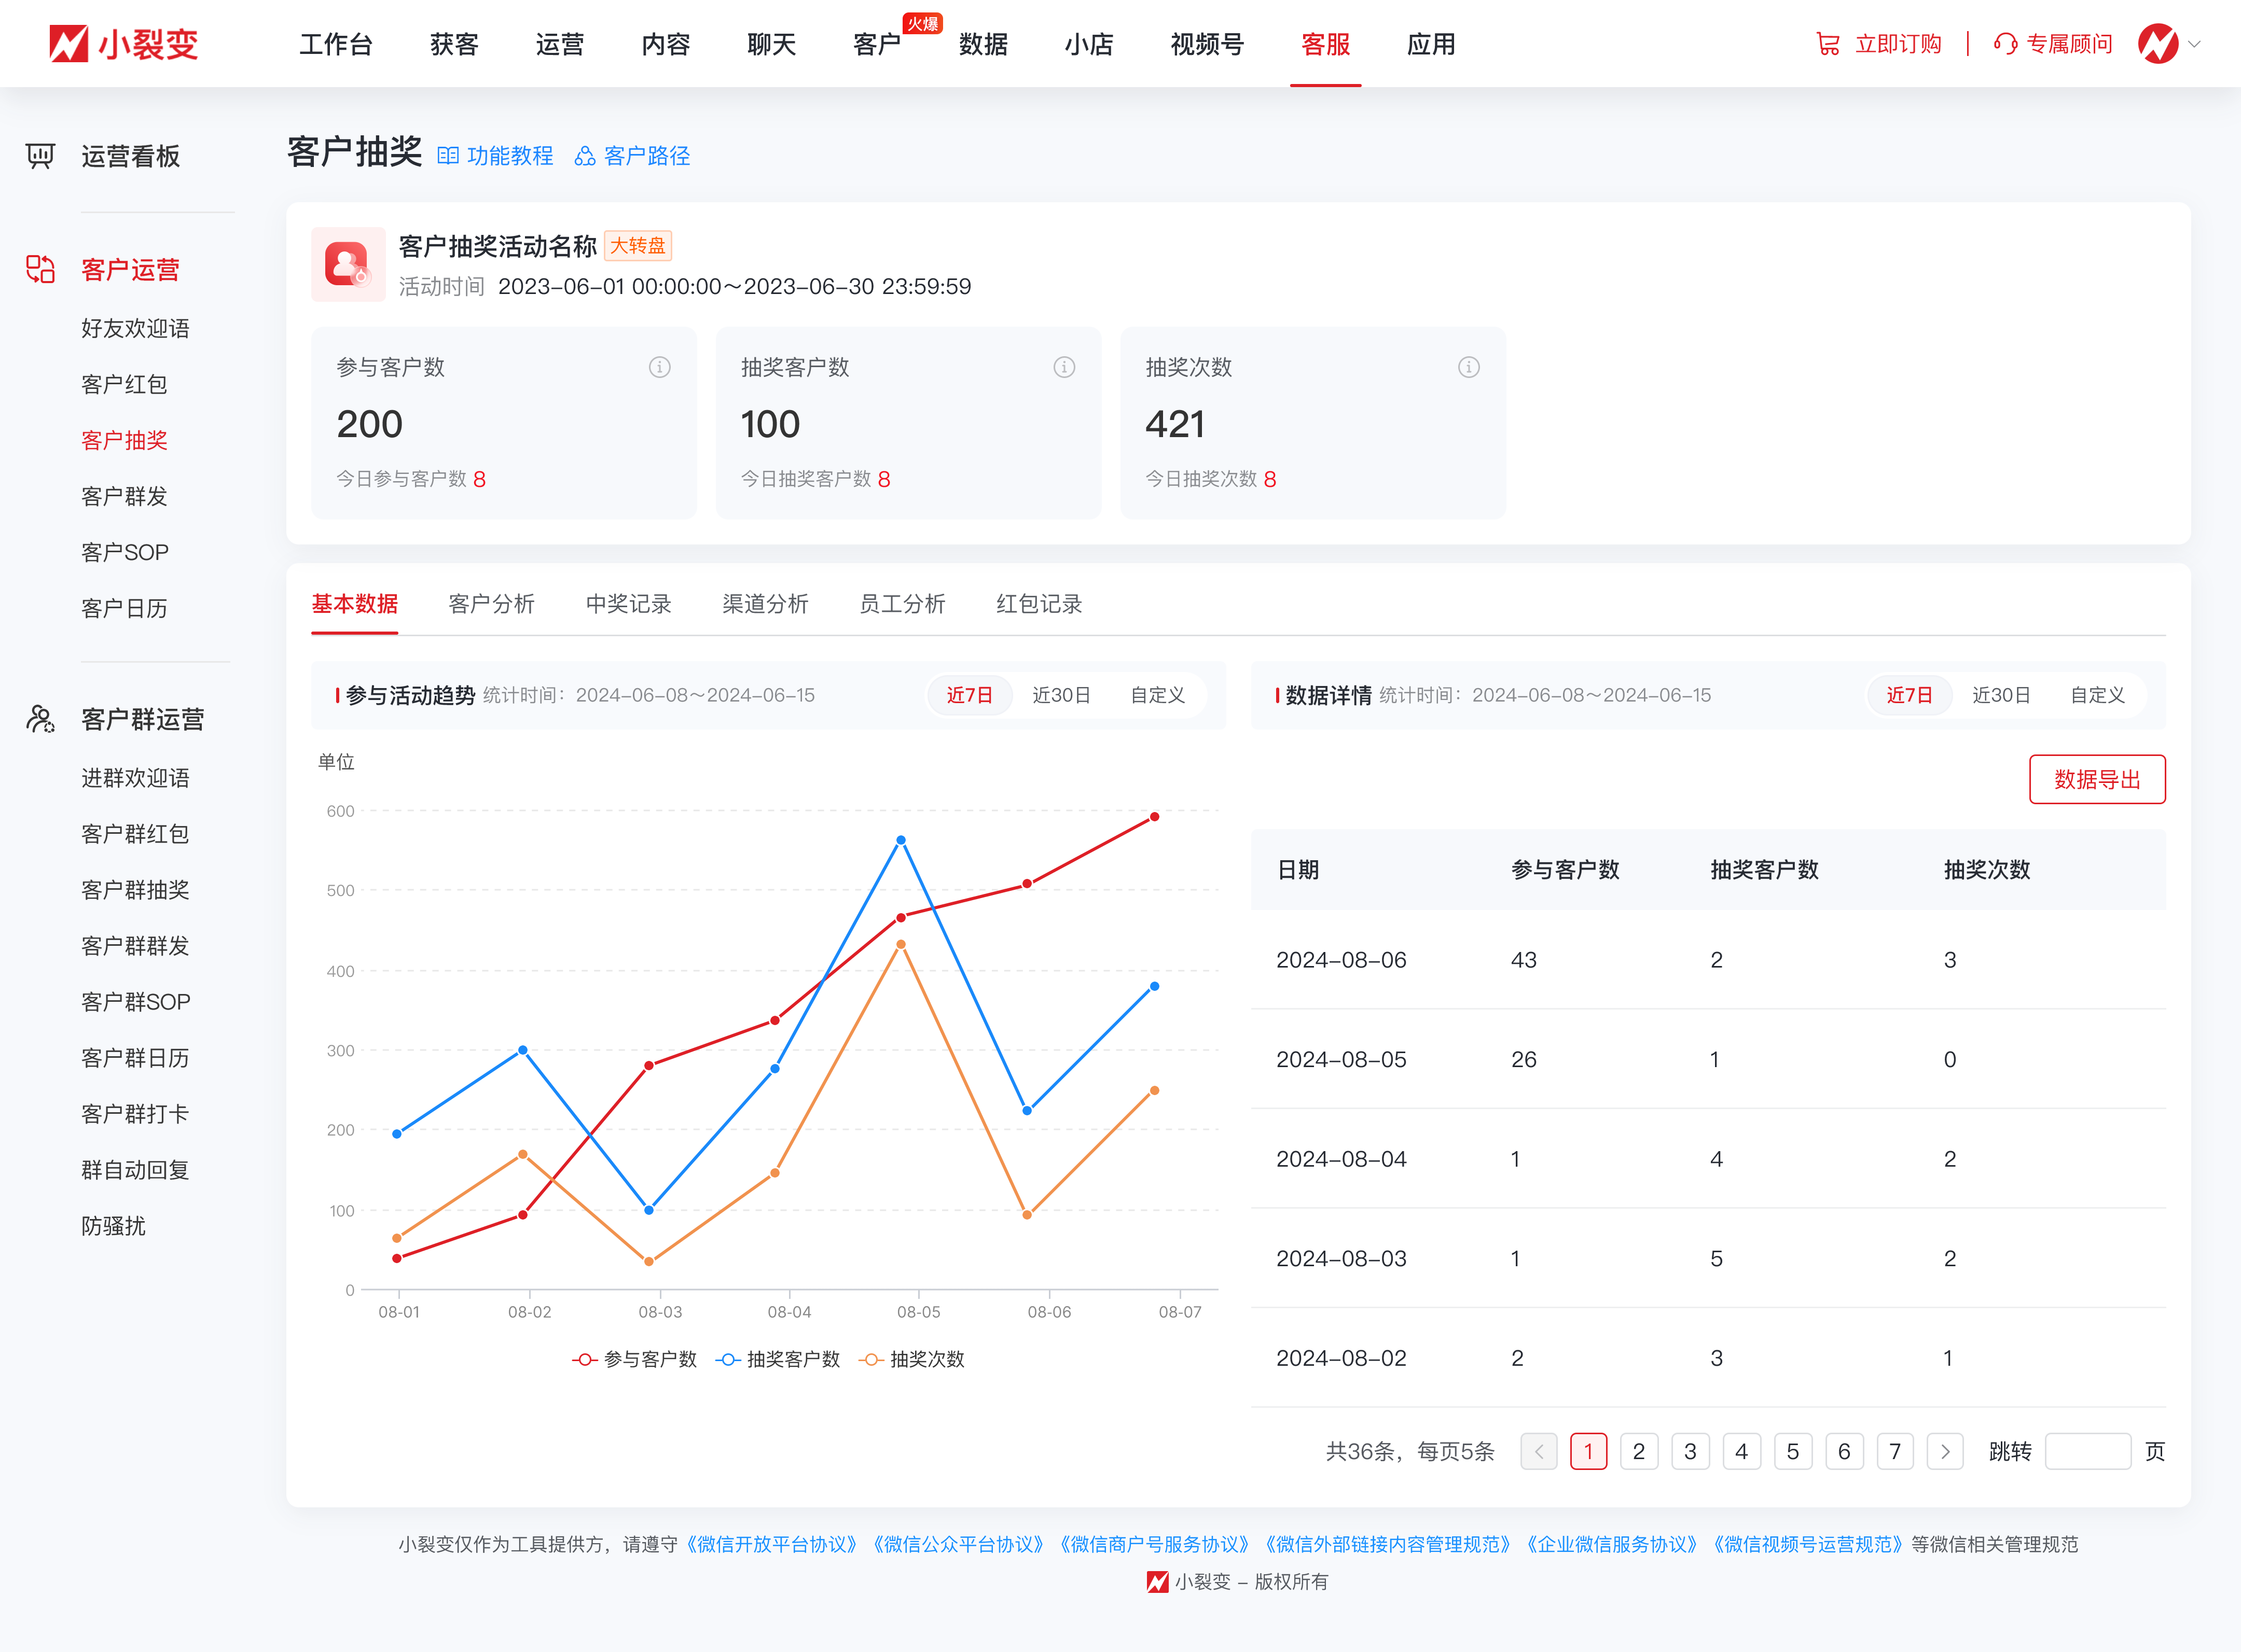Go to page 5
The image size is (2241, 1652).
coord(1793,1451)
